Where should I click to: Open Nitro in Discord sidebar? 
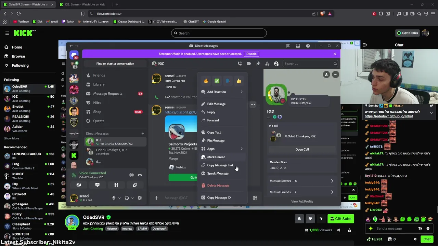click(115, 102)
